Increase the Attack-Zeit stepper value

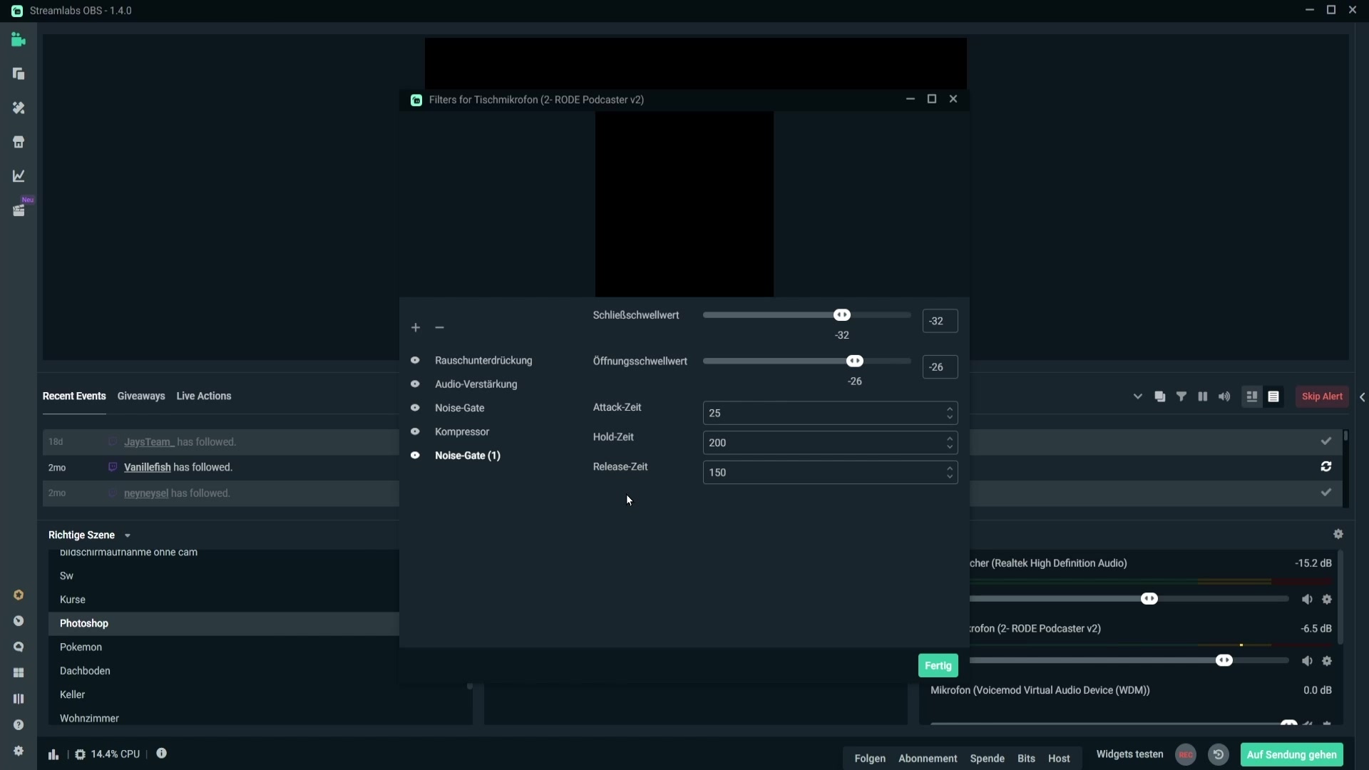pyautogui.click(x=950, y=409)
